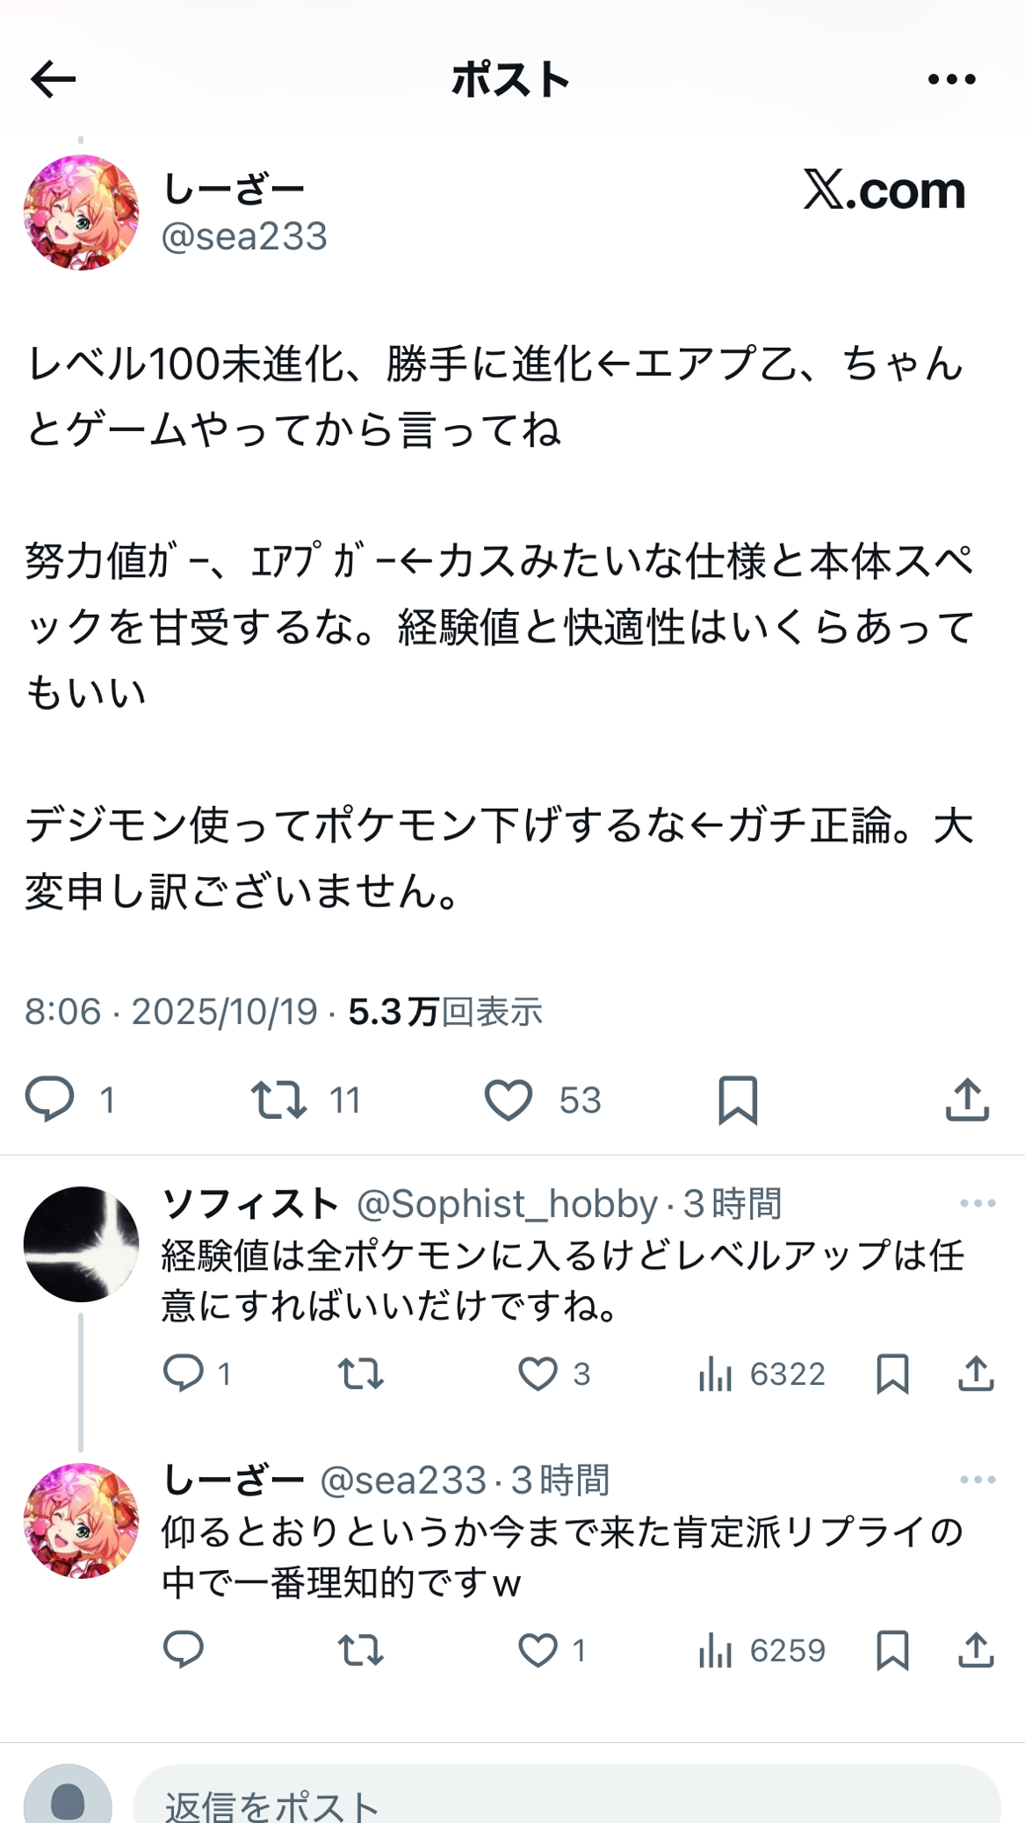Repost the main post
The width and height of the screenshot is (1025, 1823).
pos(278,1099)
